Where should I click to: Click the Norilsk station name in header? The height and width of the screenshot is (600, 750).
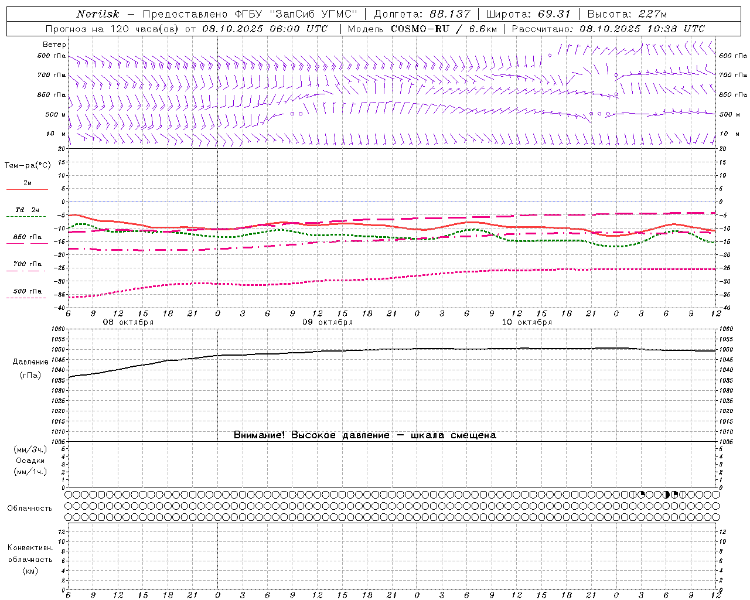point(97,14)
